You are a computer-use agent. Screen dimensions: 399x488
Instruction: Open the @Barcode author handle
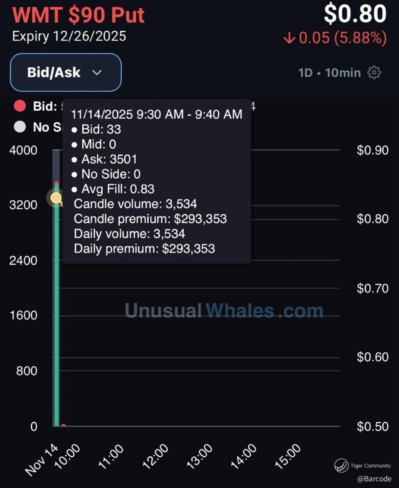tap(374, 479)
